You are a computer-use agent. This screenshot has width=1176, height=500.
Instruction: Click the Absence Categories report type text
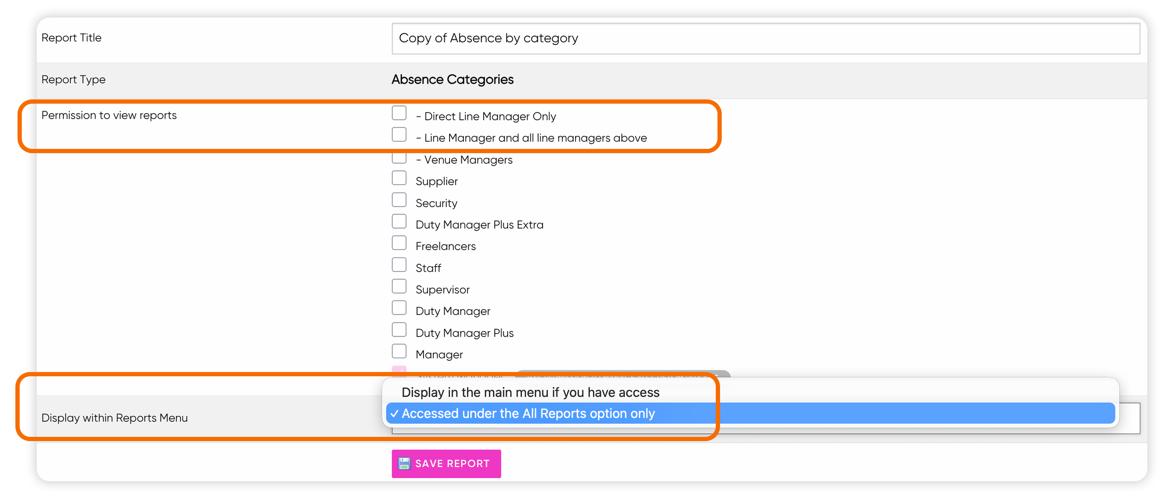pyautogui.click(x=453, y=79)
